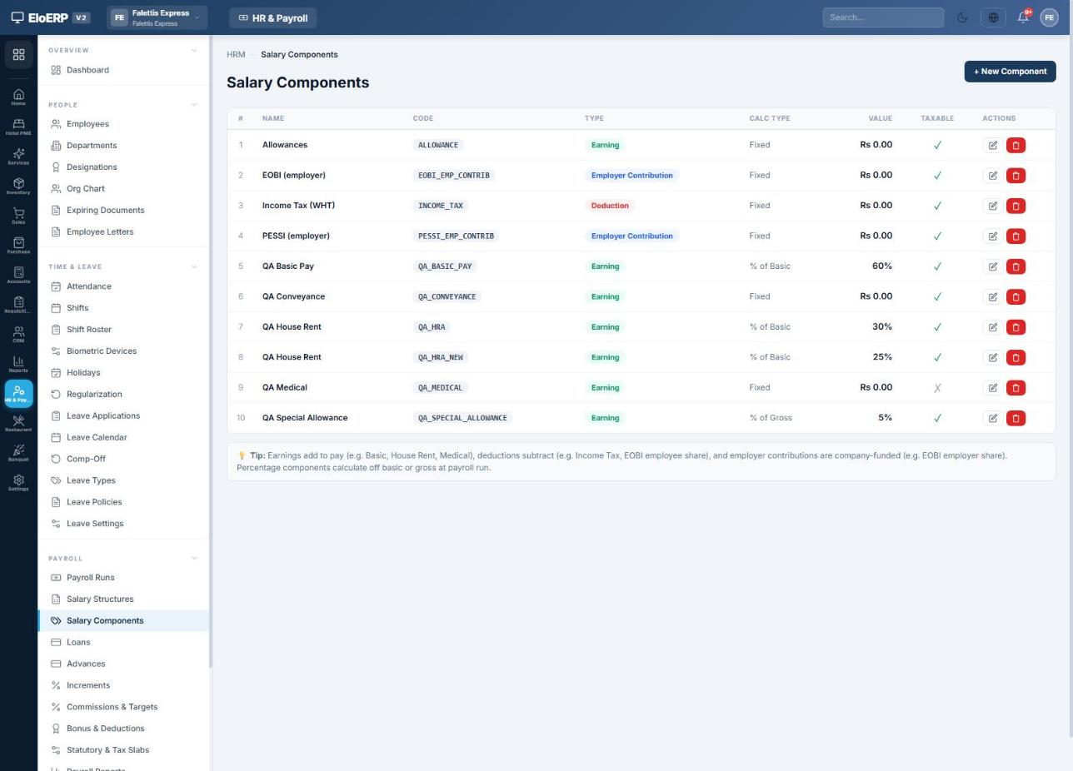
Task: Create a New Component
Action: [x=1010, y=72]
